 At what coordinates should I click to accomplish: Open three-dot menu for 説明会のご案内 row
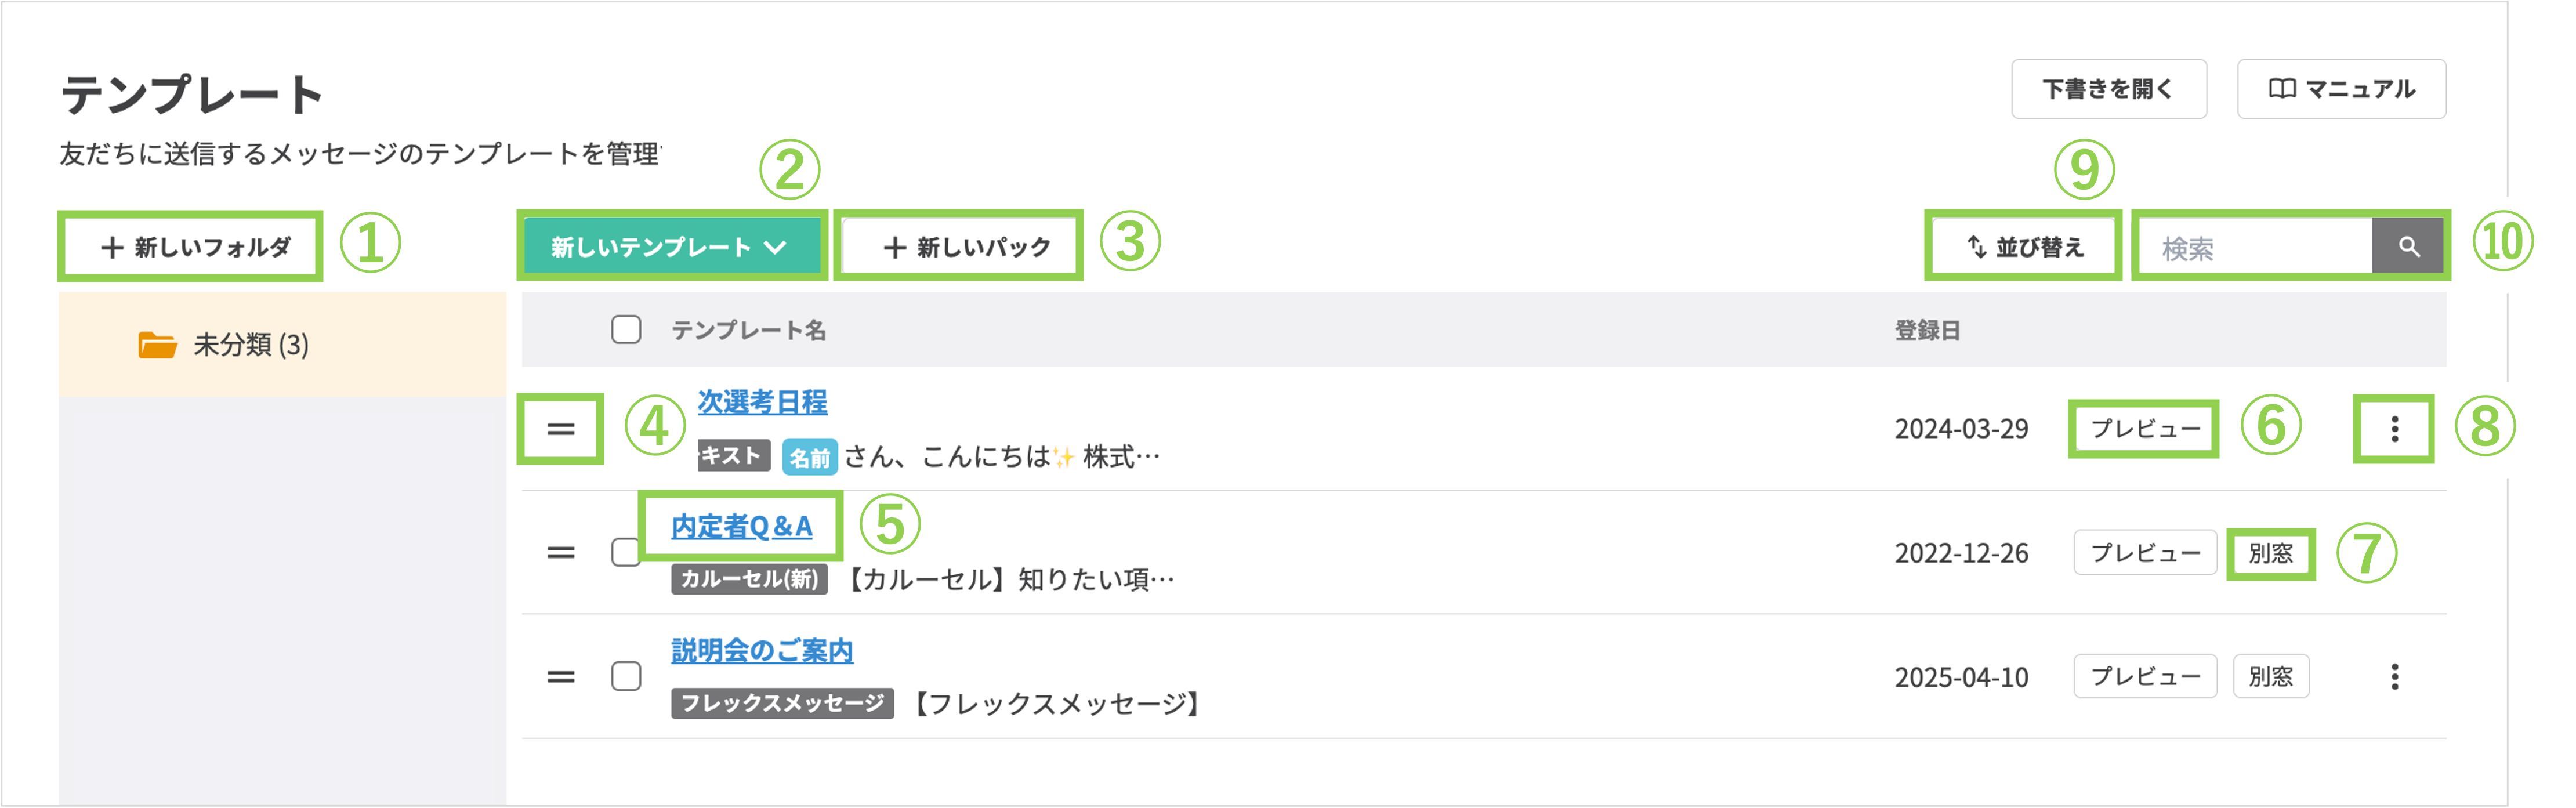[2394, 677]
